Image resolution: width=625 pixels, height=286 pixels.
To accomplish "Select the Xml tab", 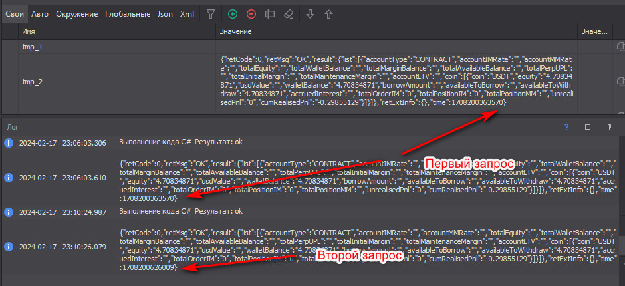I will click(187, 14).
